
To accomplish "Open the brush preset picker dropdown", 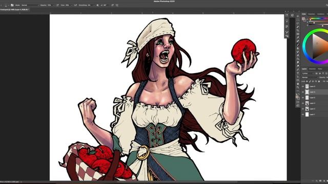I will coord(6,5).
